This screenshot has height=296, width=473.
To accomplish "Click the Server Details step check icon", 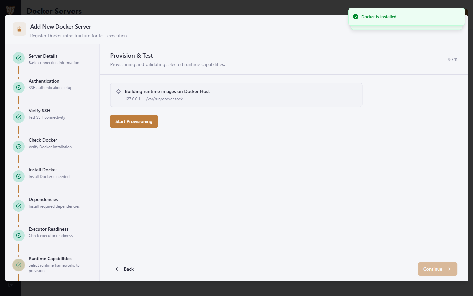I will pyautogui.click(x=19, y=58).
